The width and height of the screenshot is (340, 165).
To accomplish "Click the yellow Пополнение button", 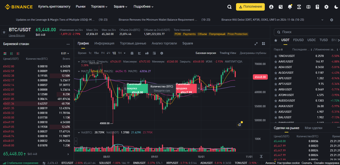I will click(250, 7).
